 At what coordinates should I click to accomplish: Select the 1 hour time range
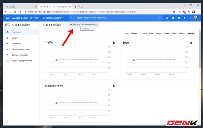tap(126, 34)
